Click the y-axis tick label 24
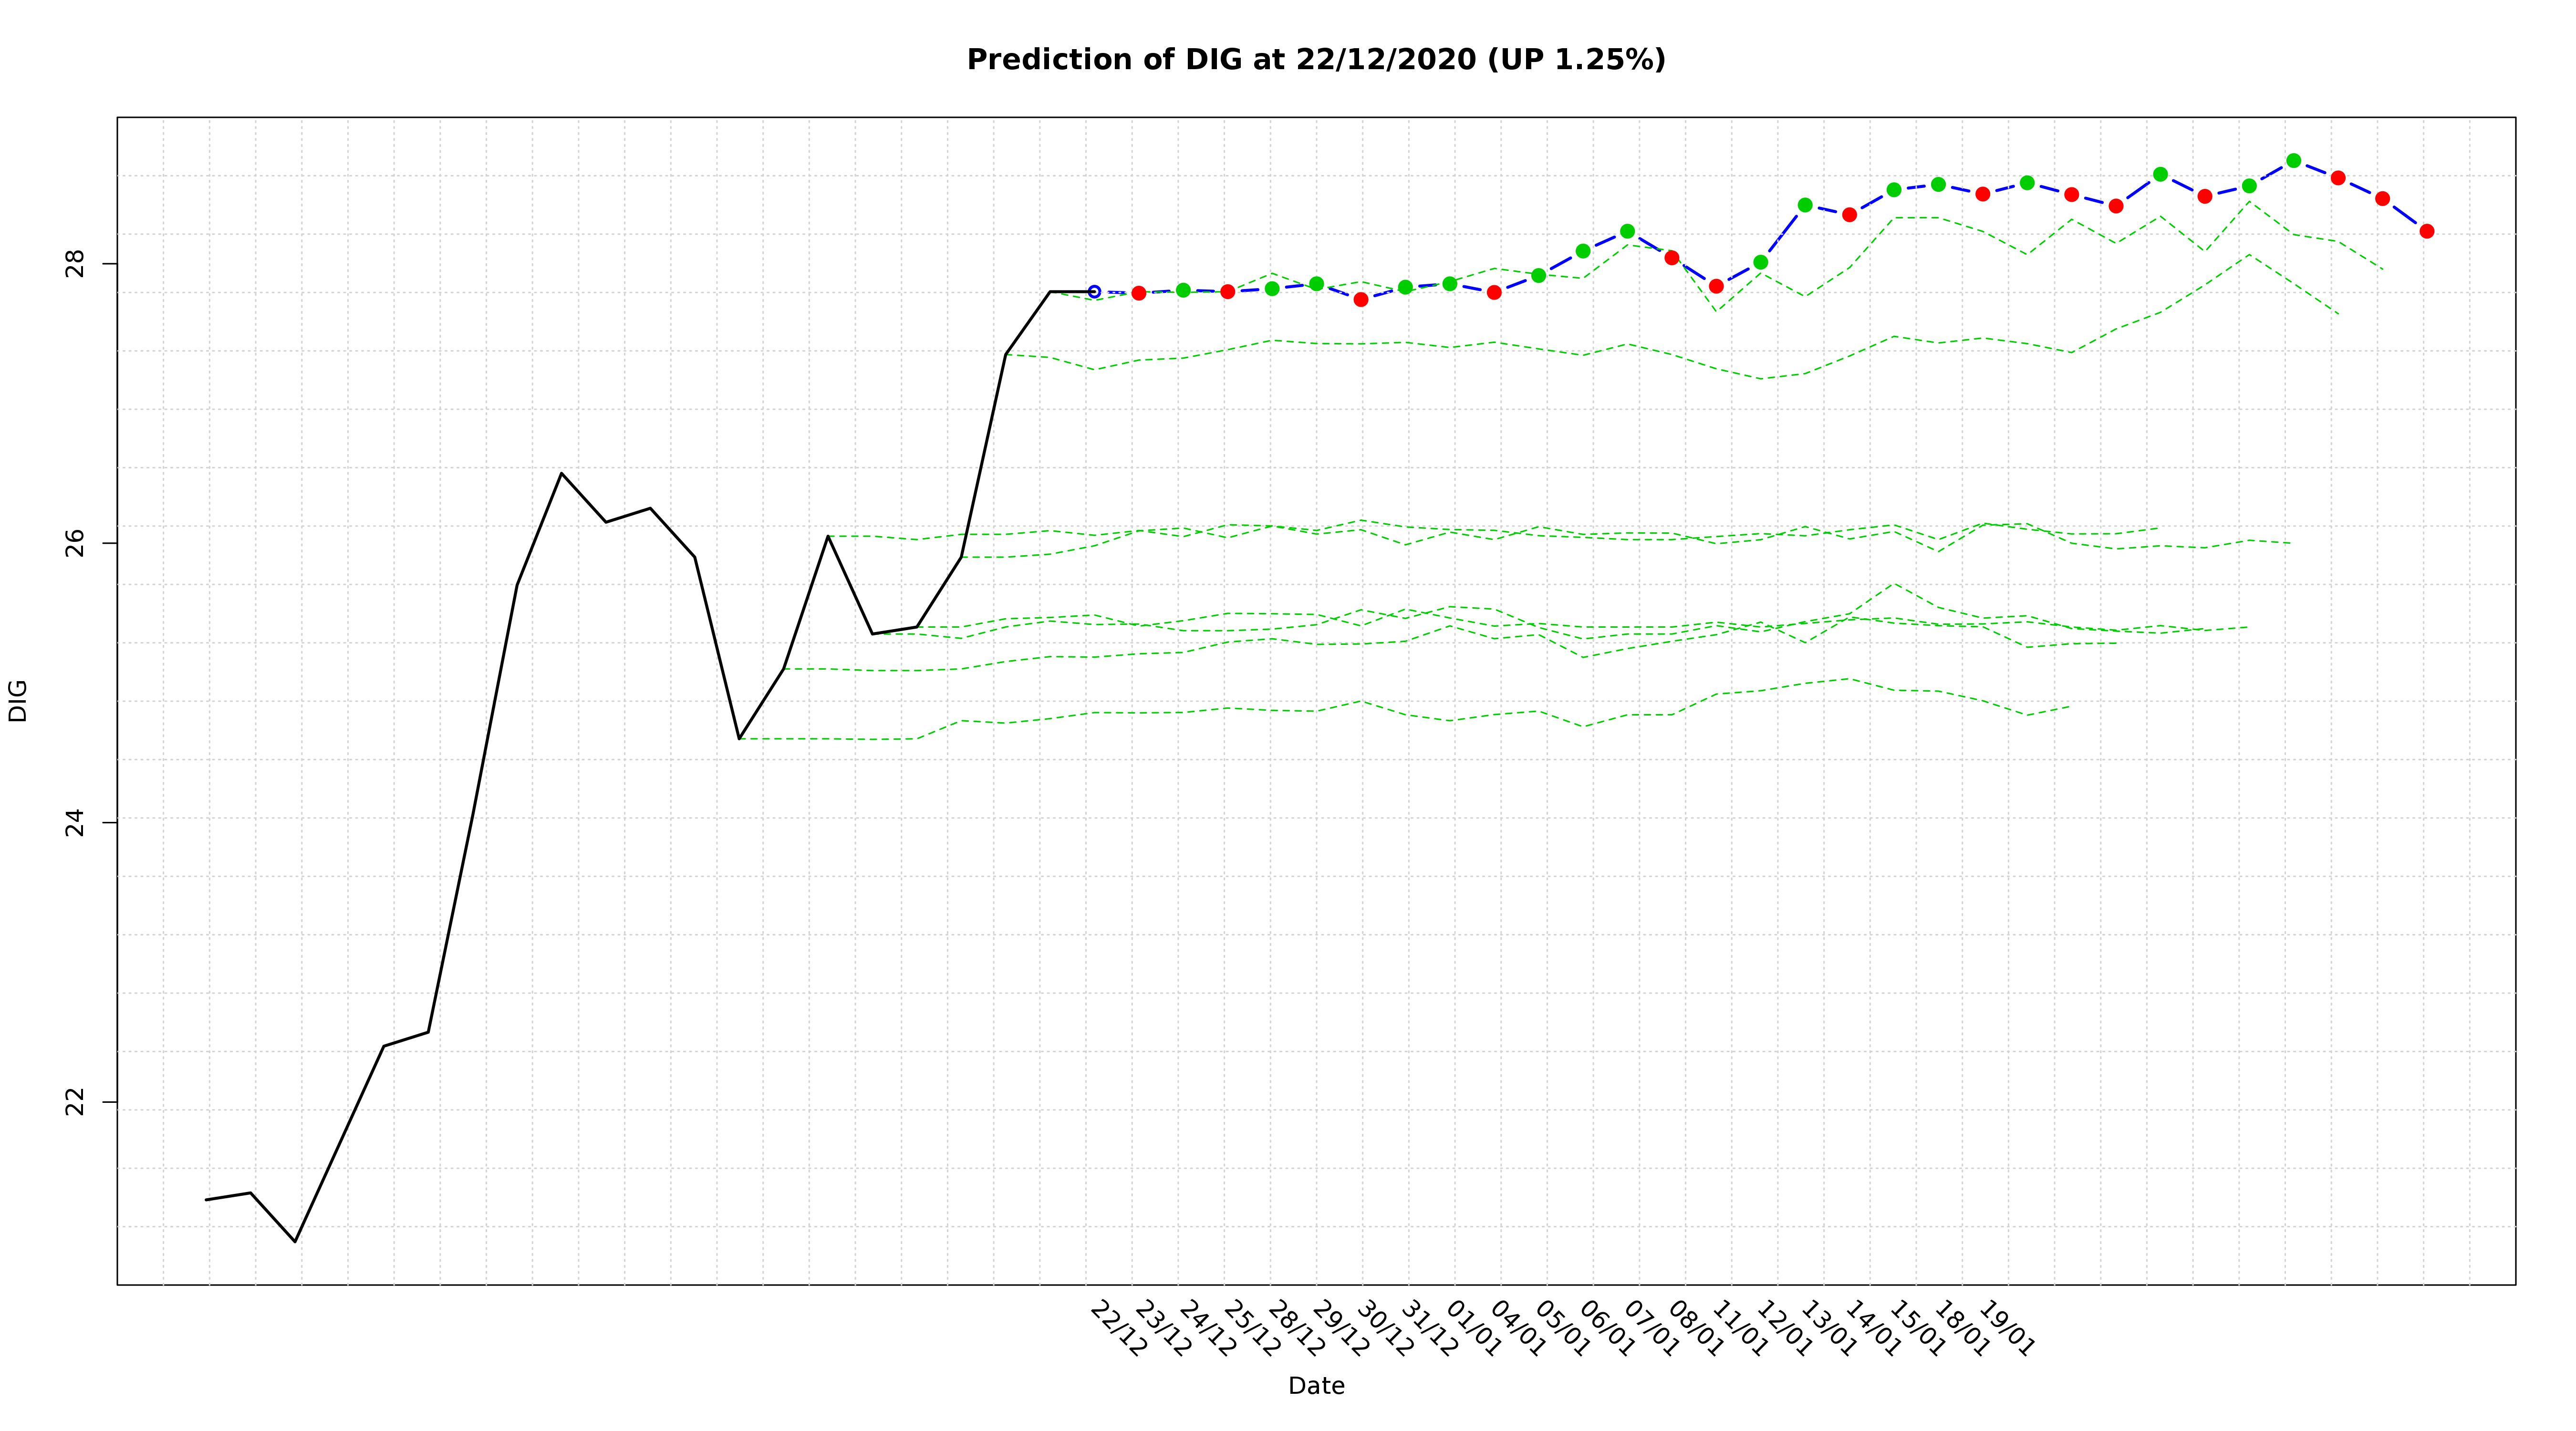 (76, 823)
